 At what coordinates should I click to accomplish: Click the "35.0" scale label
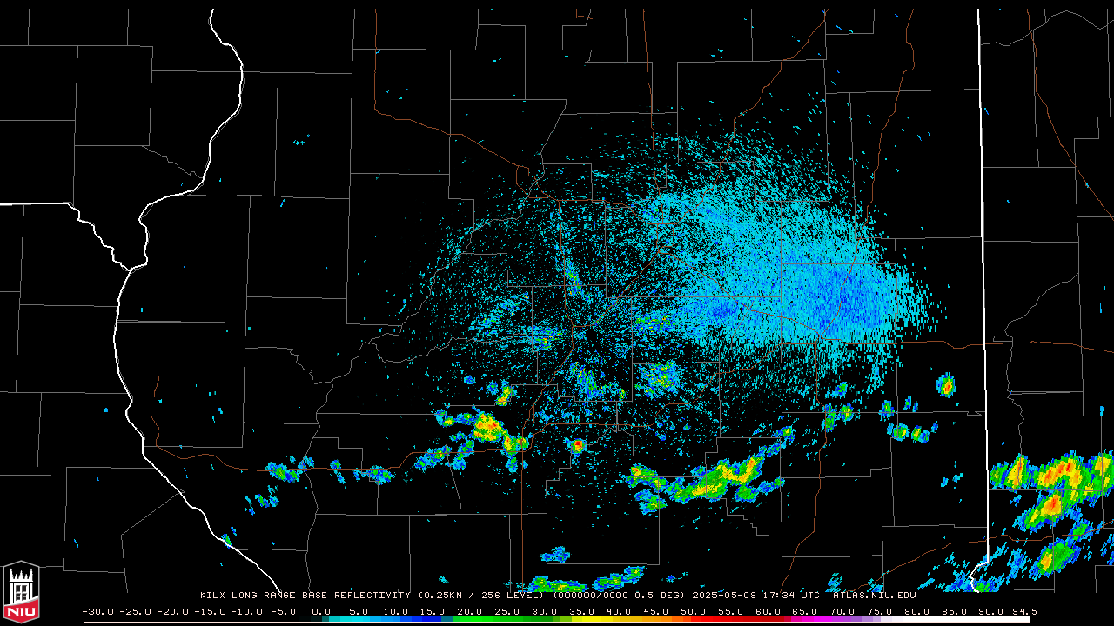click(582, 612)
